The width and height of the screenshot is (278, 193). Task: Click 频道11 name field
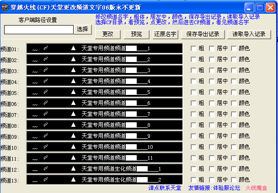click(x=104, y=158)
